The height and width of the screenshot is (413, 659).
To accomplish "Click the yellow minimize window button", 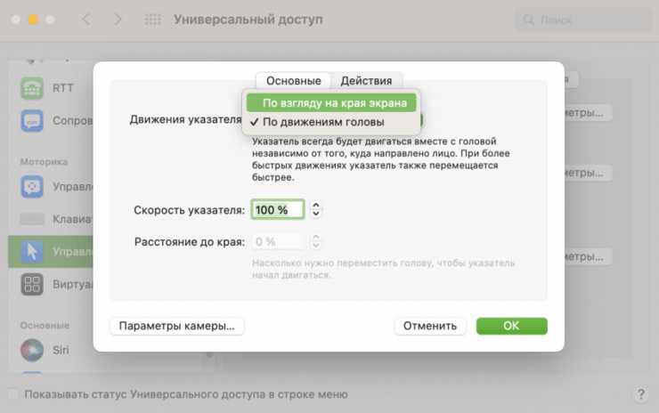I will pyautogui.click(x=33, y=20).
